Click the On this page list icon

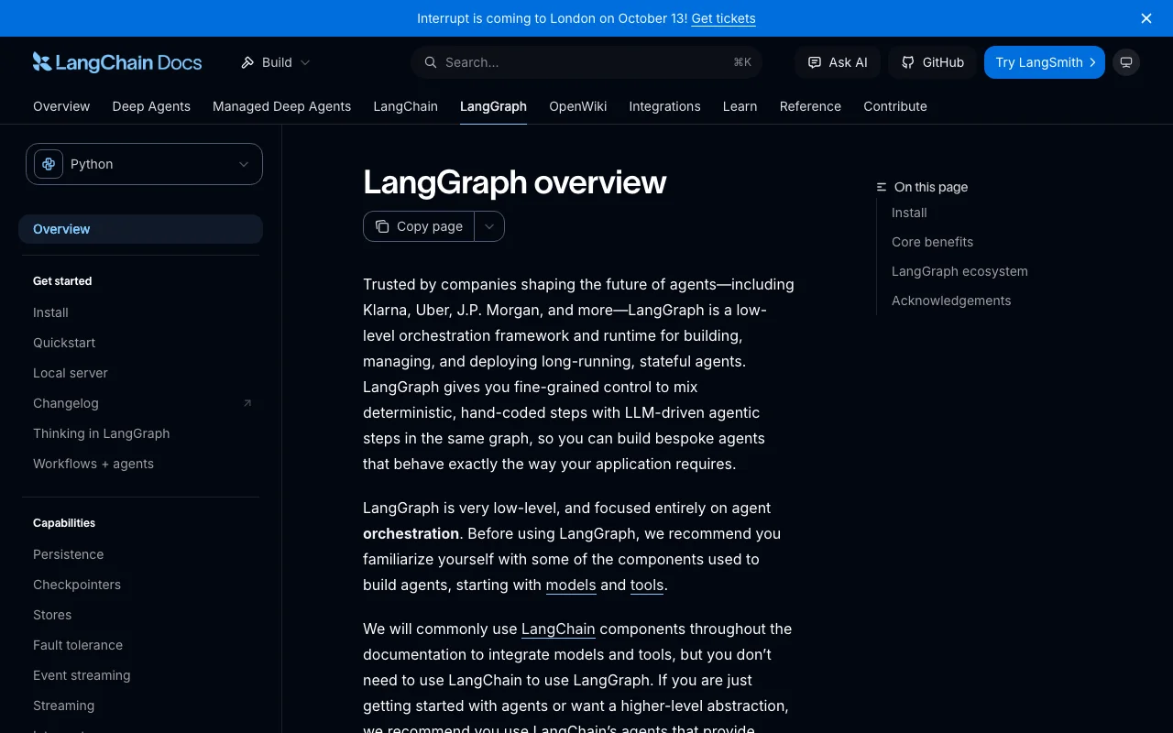[x=882, y=187]
